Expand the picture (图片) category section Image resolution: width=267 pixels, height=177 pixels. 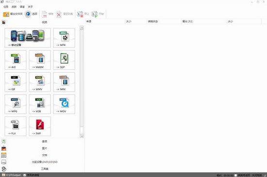(43, 148)
